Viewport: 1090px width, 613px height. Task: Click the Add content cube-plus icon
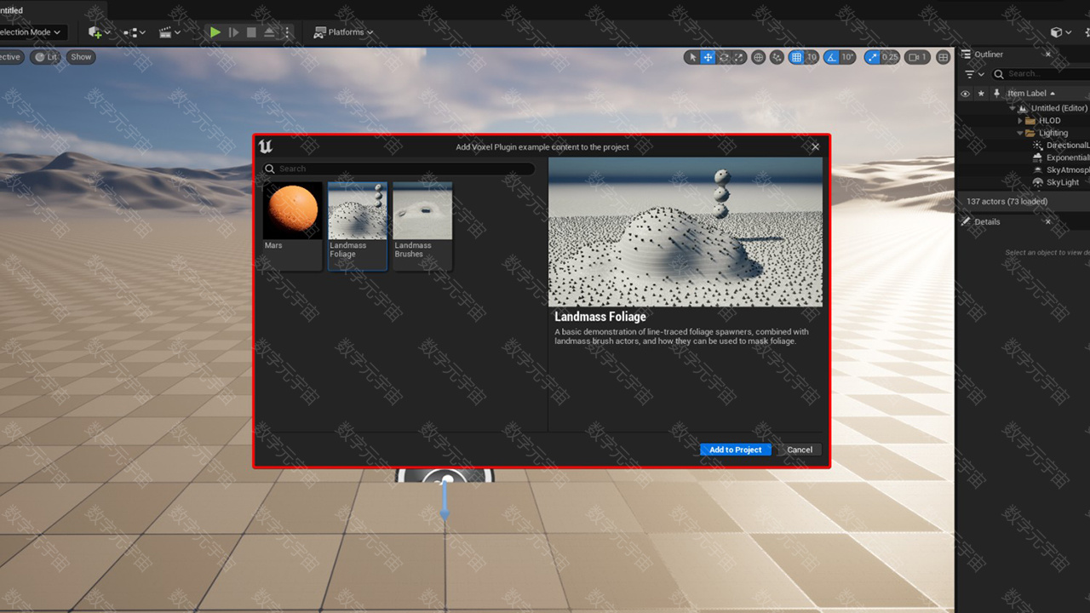pos(99,32)
